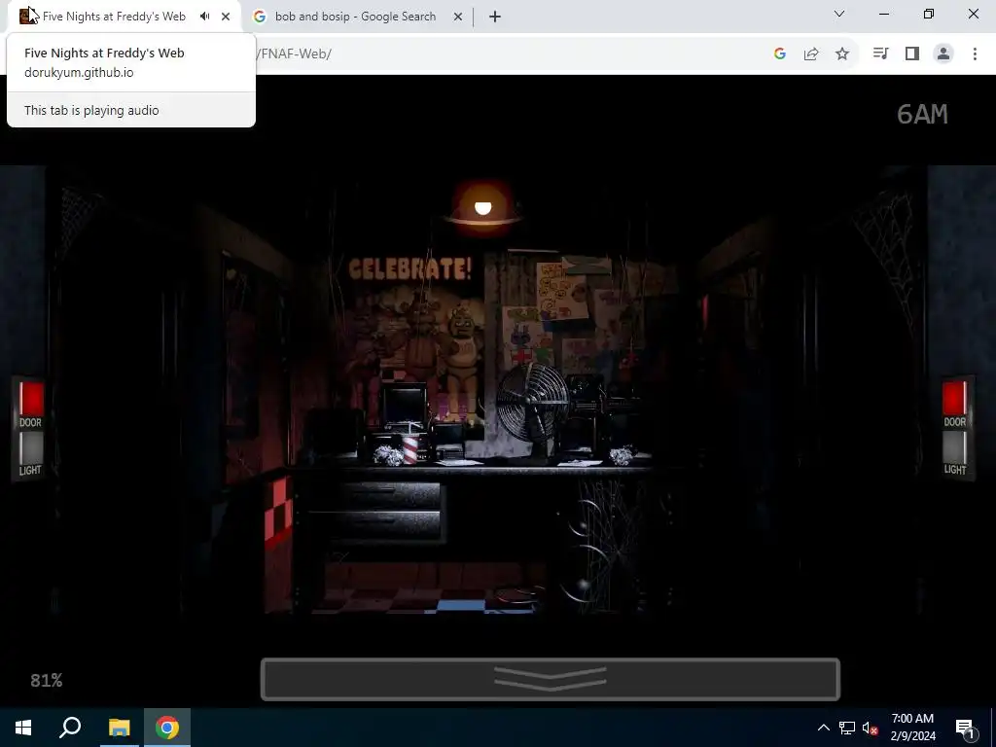
Task: Close the Five Nights at Freddy's tab
Action: pos(226,17)
